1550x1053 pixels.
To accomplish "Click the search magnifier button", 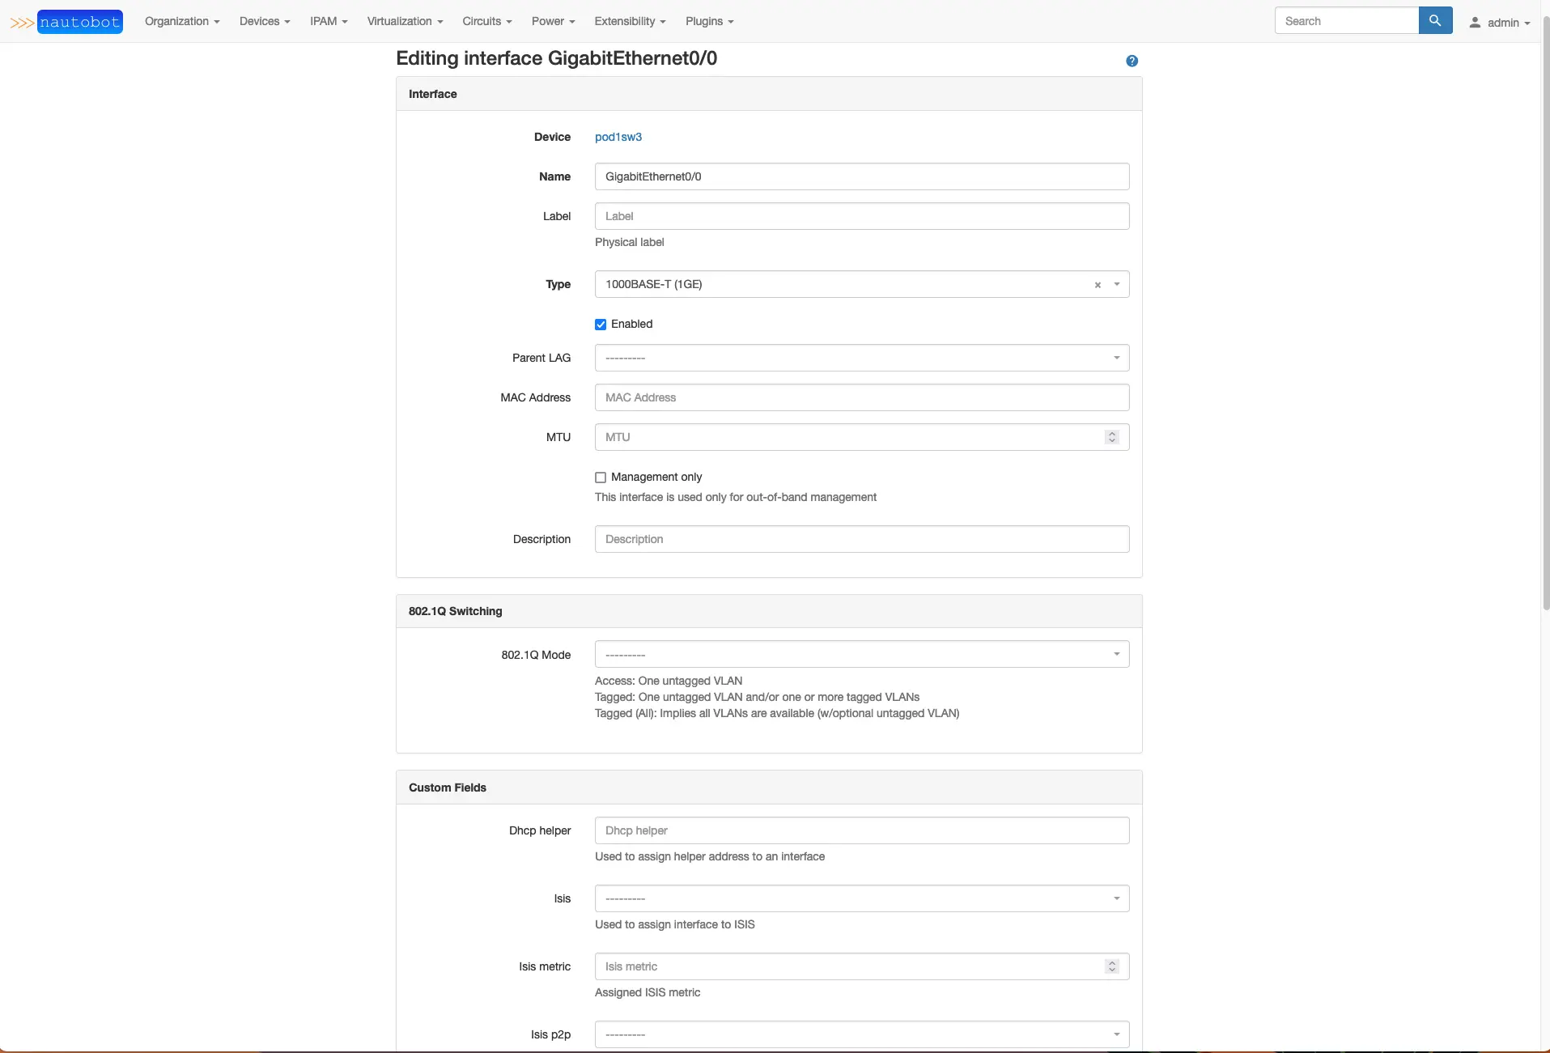I will coord(1435,21).
